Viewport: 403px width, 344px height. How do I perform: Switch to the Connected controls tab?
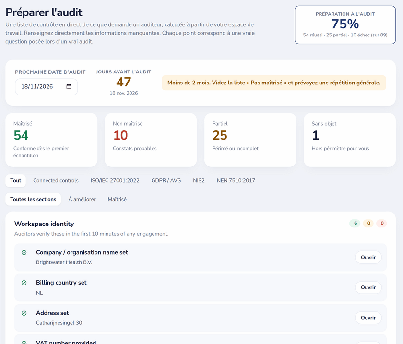point(56,180)
